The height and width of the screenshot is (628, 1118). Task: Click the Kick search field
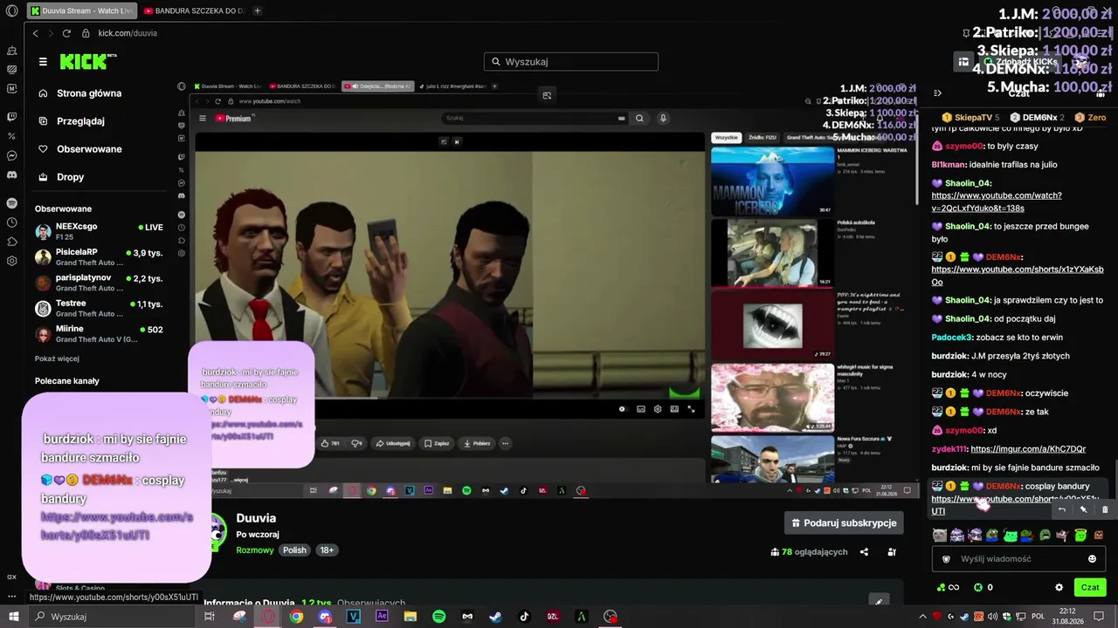[x=571, y=62]
